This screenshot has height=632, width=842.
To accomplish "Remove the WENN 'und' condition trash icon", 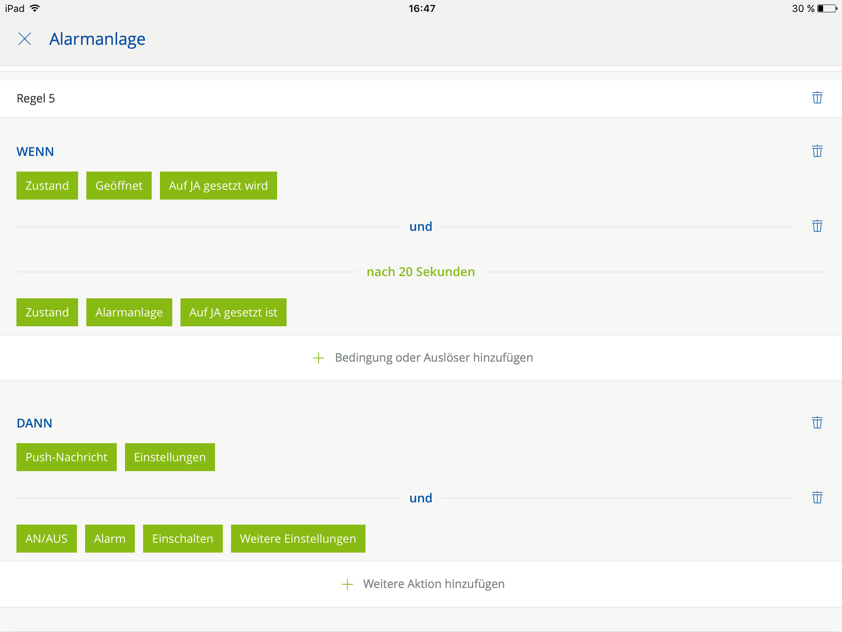I will [817, 226].
